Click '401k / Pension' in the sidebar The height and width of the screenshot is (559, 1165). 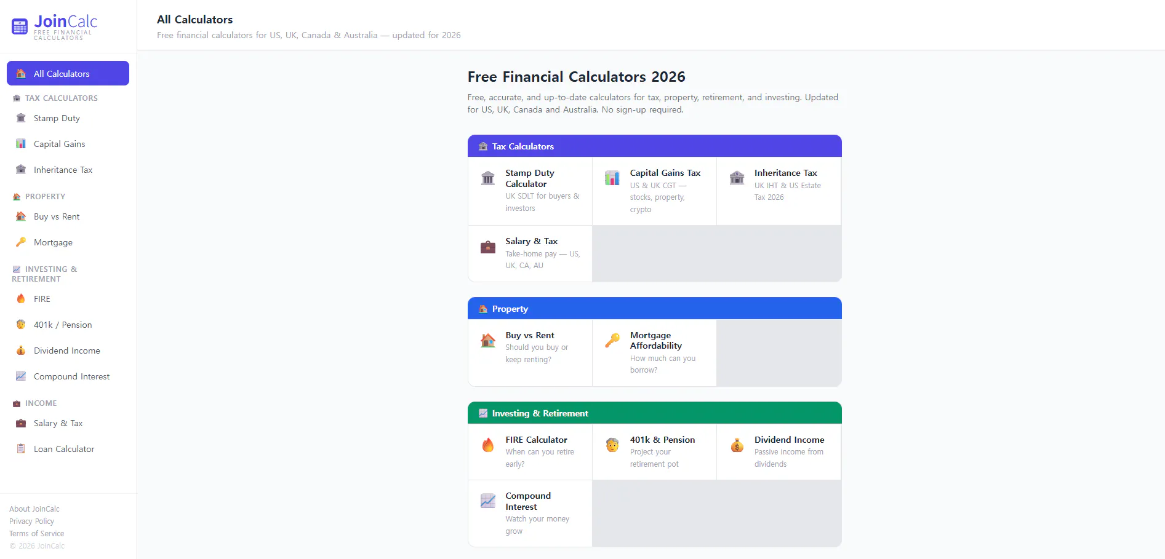63,325
